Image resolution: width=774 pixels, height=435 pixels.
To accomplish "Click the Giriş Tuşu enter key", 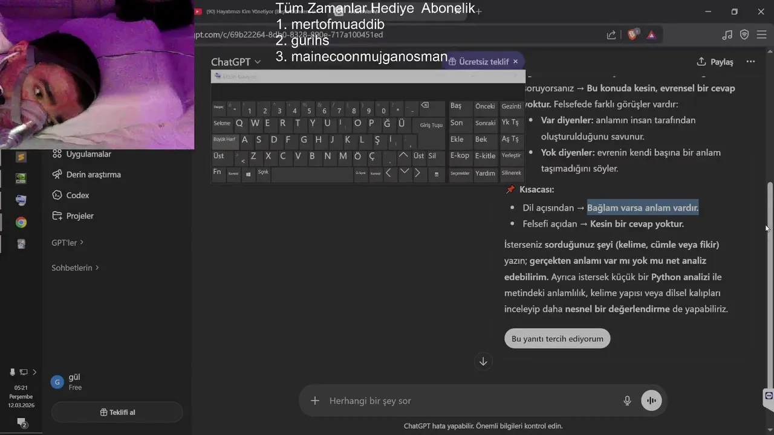I will coord(432,125).
